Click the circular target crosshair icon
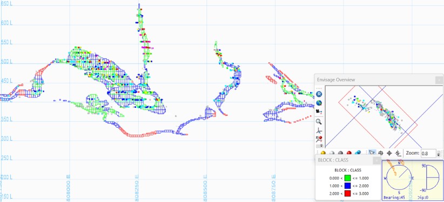 point(389,153)
